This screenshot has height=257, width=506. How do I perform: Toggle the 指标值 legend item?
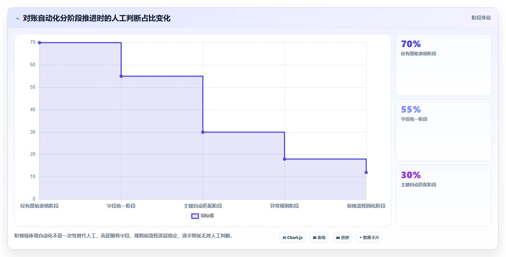coord(202,216)
